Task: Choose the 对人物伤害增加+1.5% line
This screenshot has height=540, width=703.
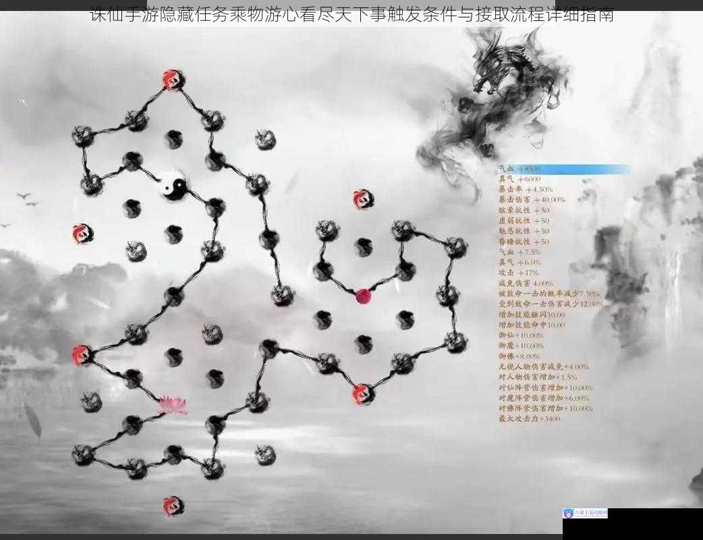Action: click(538, 377)
